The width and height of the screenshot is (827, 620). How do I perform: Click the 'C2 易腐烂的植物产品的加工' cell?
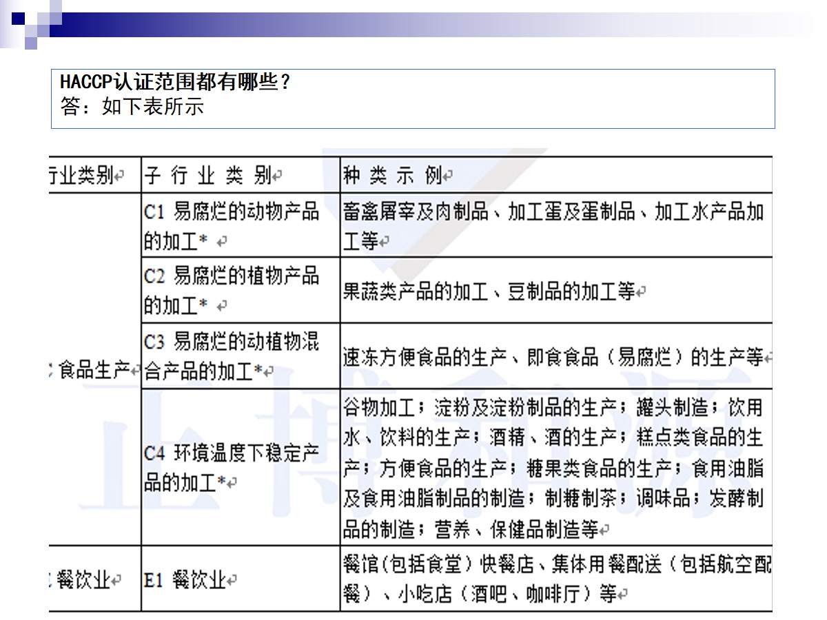click(232, 290)
